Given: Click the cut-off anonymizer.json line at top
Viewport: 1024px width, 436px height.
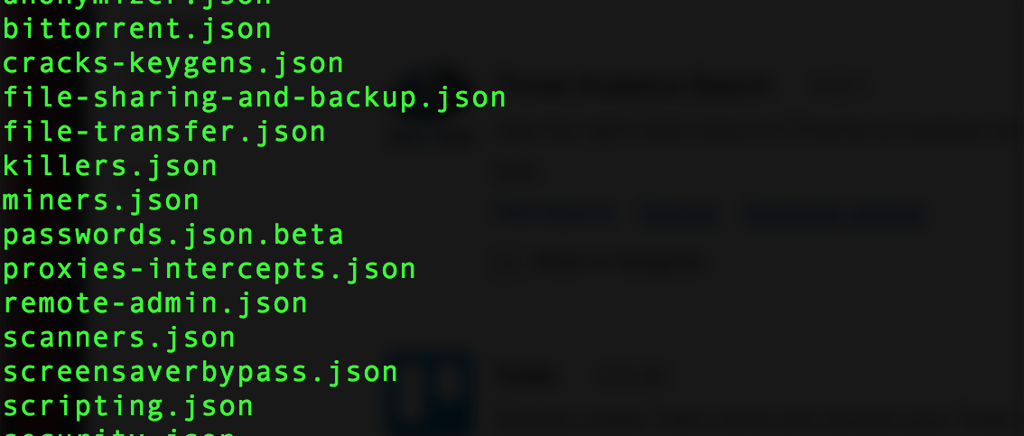Looking at the screenshot, I should (x=137, y=3).
